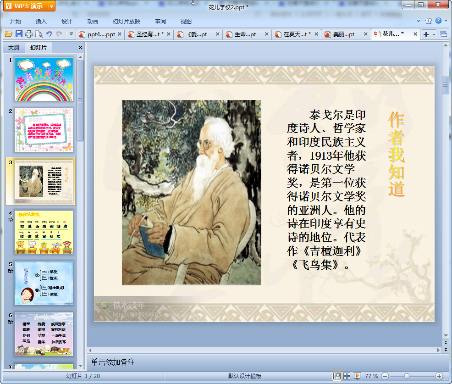Add a new document tab with plus

pos(426,34)
